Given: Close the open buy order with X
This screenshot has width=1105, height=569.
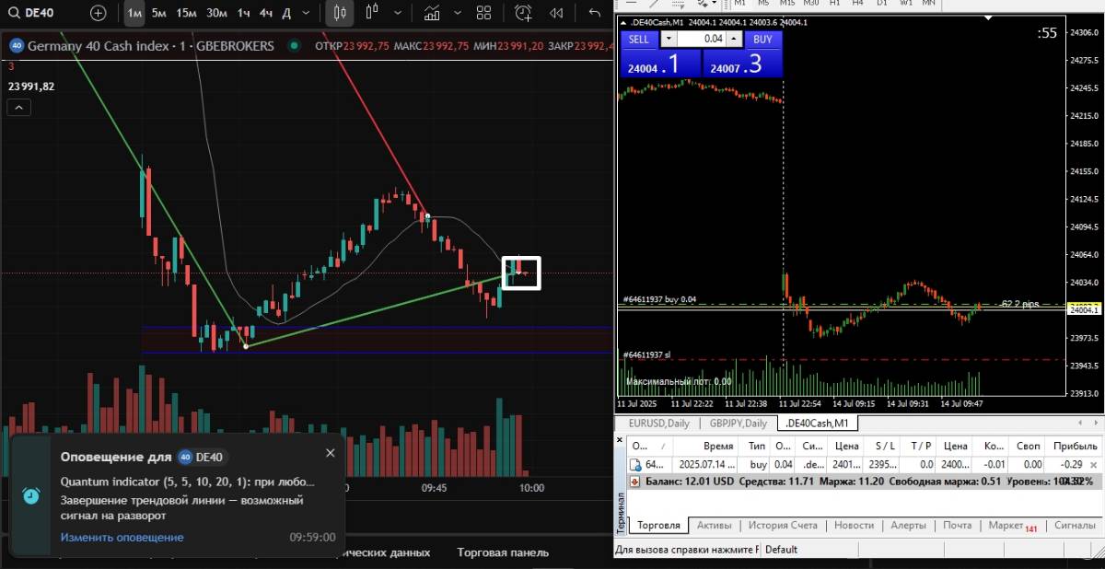Looking at the screenshot, I should (1094, 465).
